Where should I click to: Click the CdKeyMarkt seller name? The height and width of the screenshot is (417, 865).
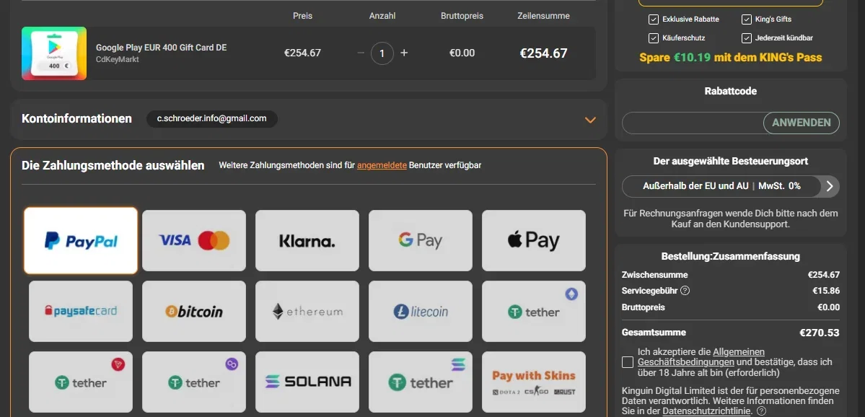(x=118, y=60)
